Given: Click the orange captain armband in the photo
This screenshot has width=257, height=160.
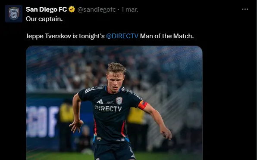Looking at the screenshot, I should (x=143, y=105).
